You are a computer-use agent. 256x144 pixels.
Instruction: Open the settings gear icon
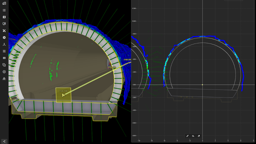(4, 37)
